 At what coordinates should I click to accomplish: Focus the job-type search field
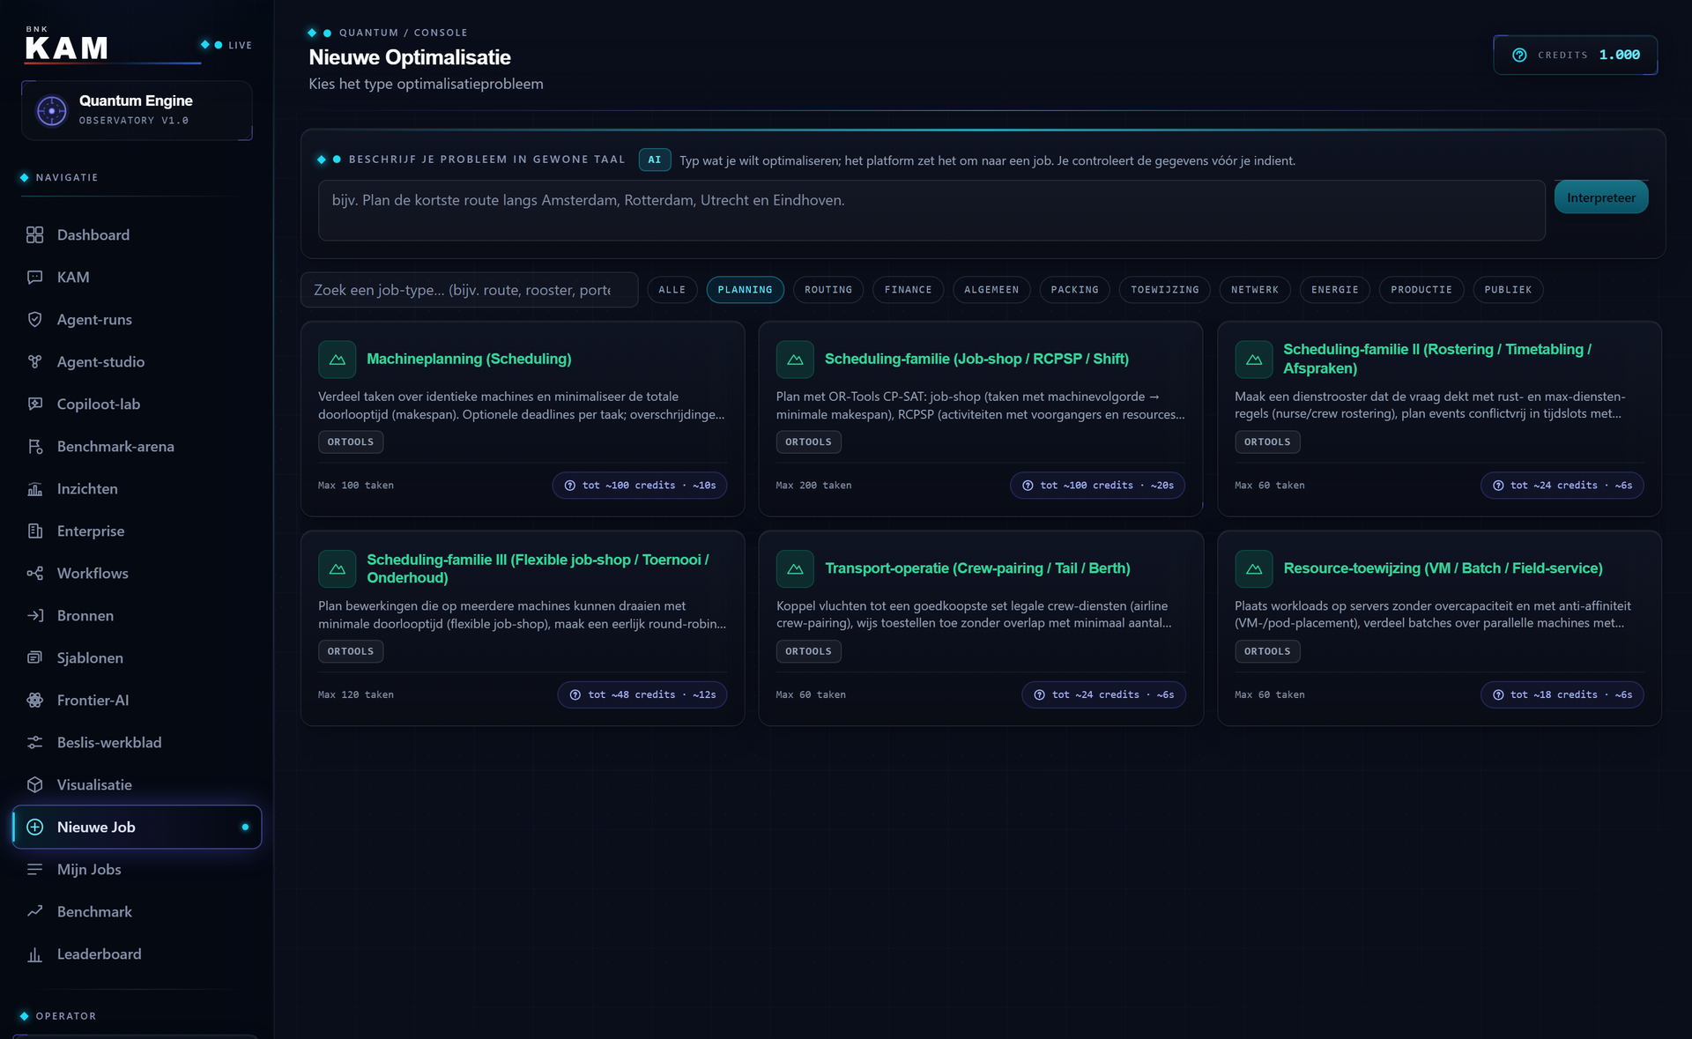click(x=469, y=290)
